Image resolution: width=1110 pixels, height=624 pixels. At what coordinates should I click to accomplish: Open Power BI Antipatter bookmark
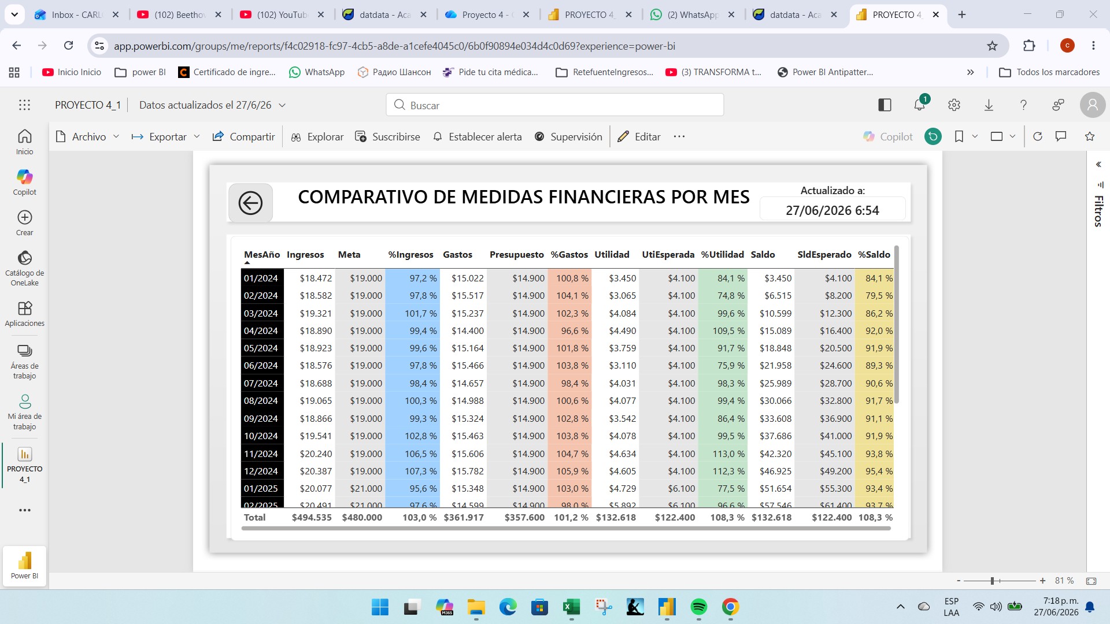(825, 72)
